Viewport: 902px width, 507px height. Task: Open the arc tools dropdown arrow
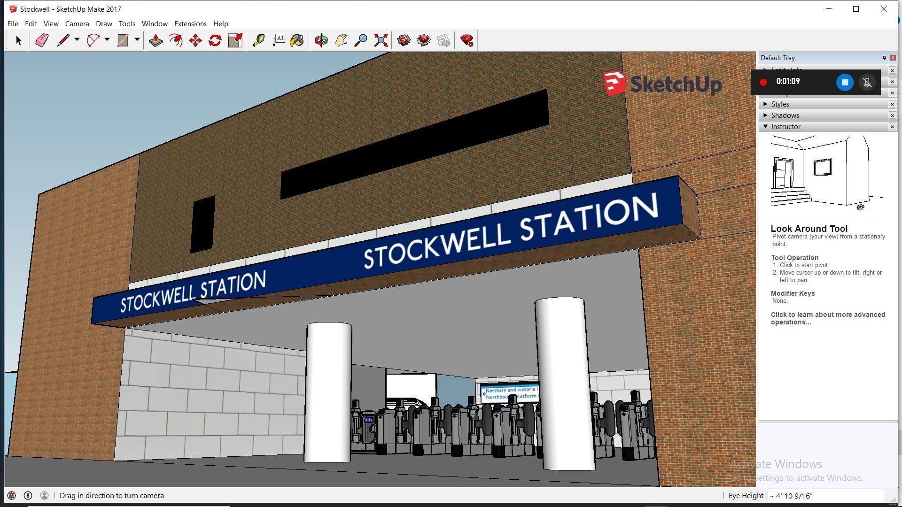click(107, 40)
